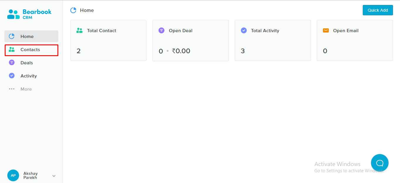The width and height of the screenshot is (400, 183).
Task: Click the Open Email summary card
Action: [355, 40]
